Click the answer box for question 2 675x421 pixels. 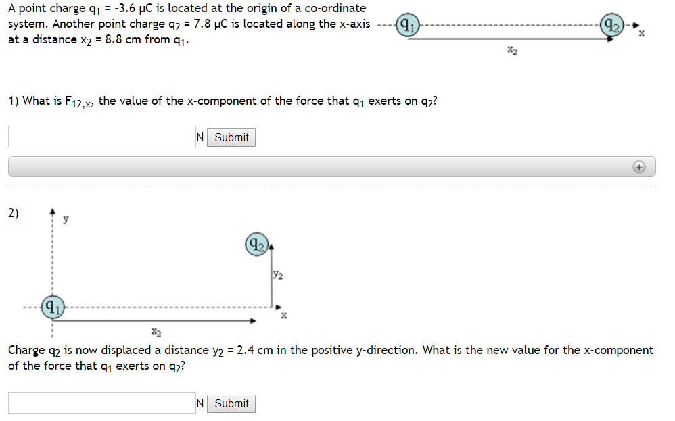[101, 403]
